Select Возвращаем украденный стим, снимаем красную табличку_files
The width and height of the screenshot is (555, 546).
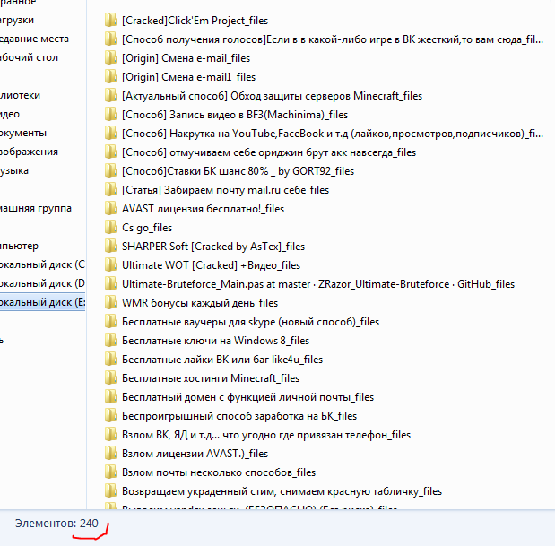click(x=282, y=491)
